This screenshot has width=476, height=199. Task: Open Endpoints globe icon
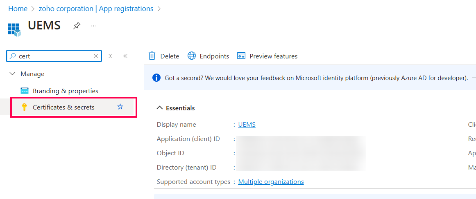(x=192, y=56)
